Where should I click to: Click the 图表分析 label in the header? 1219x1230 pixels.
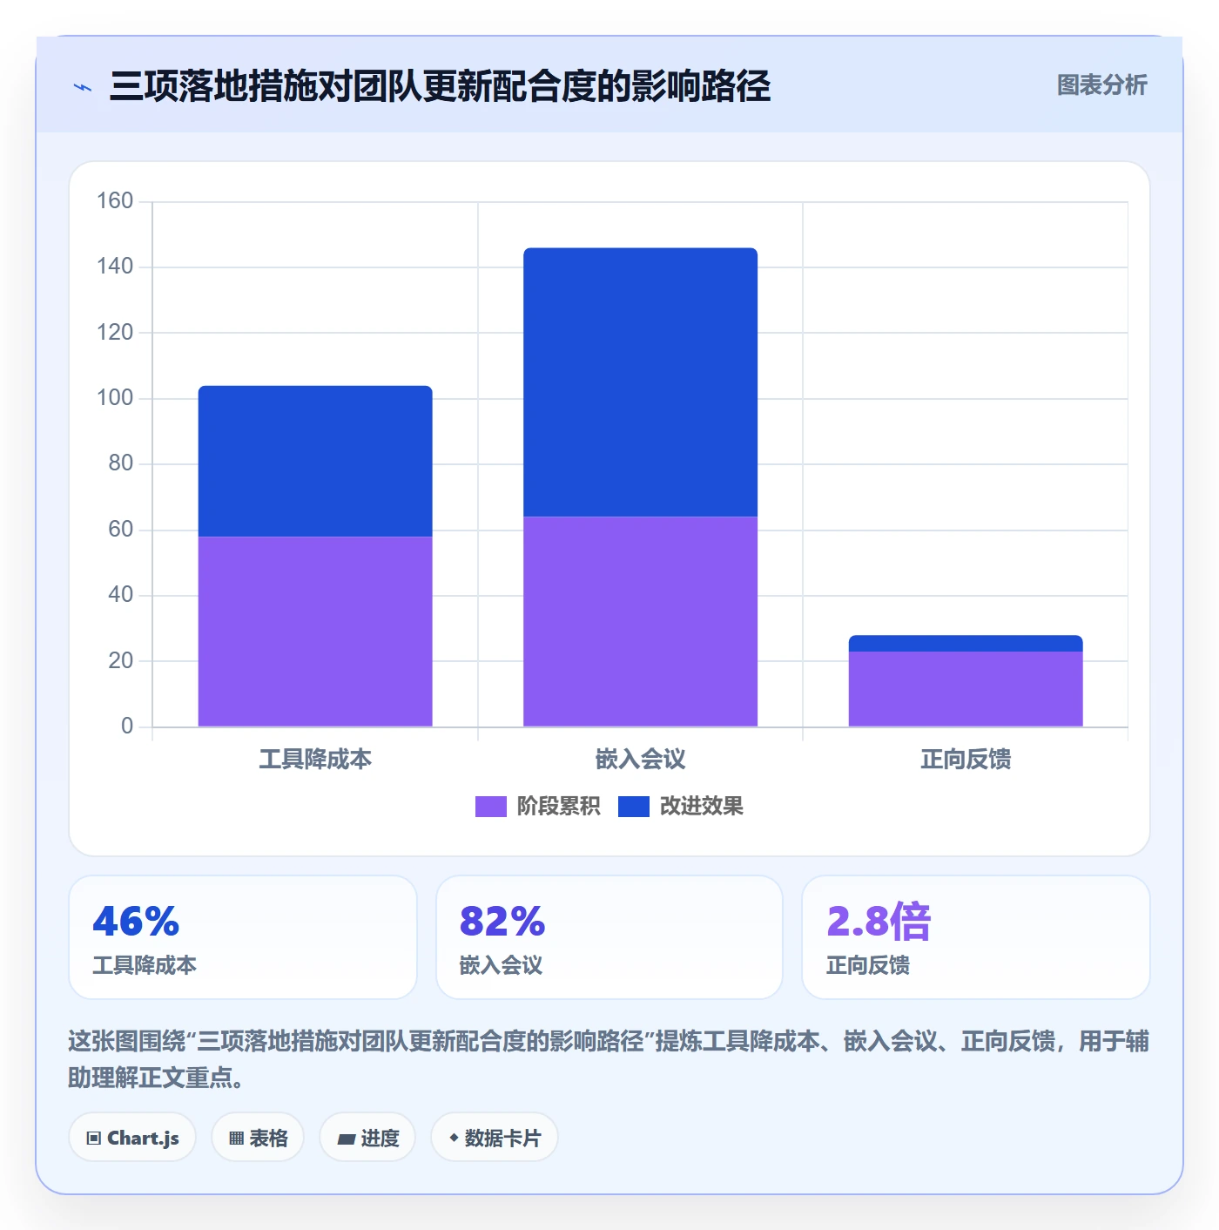coord(1101,85)
